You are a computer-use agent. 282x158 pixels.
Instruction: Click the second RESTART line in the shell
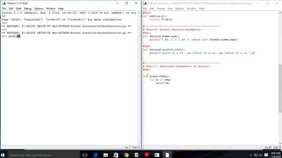tap(67, 33)
